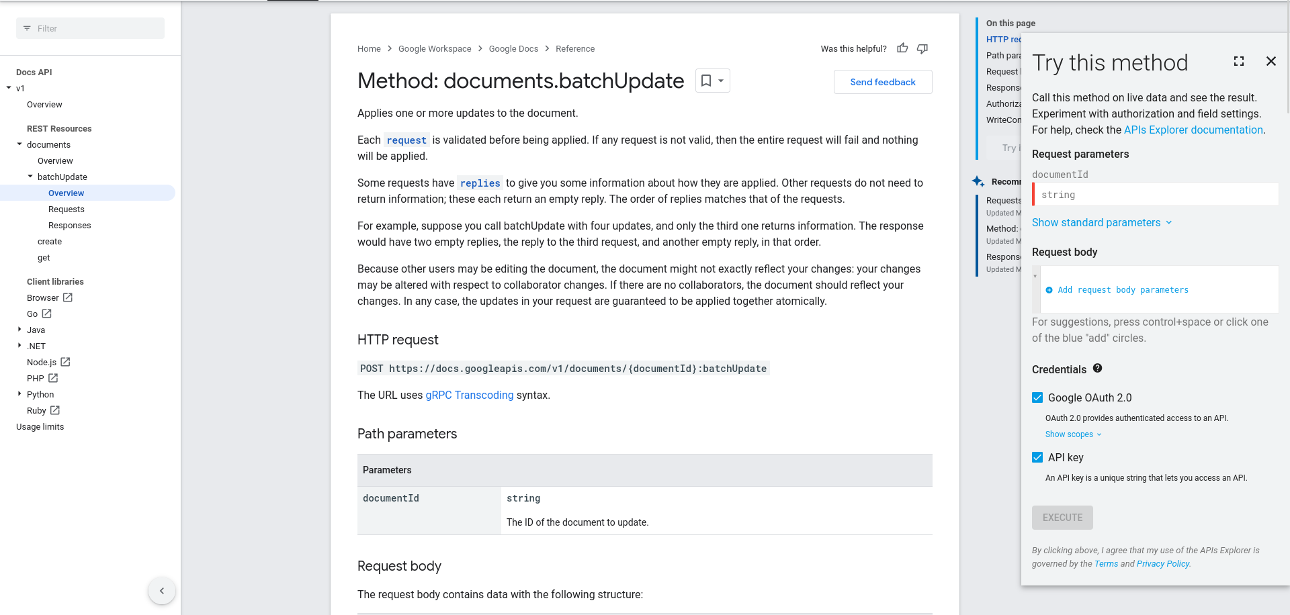Open the Credentials info tooltip icon
Image resolution: width=1290 pixels, height=615 pixels.
[x=1098, y=369]
